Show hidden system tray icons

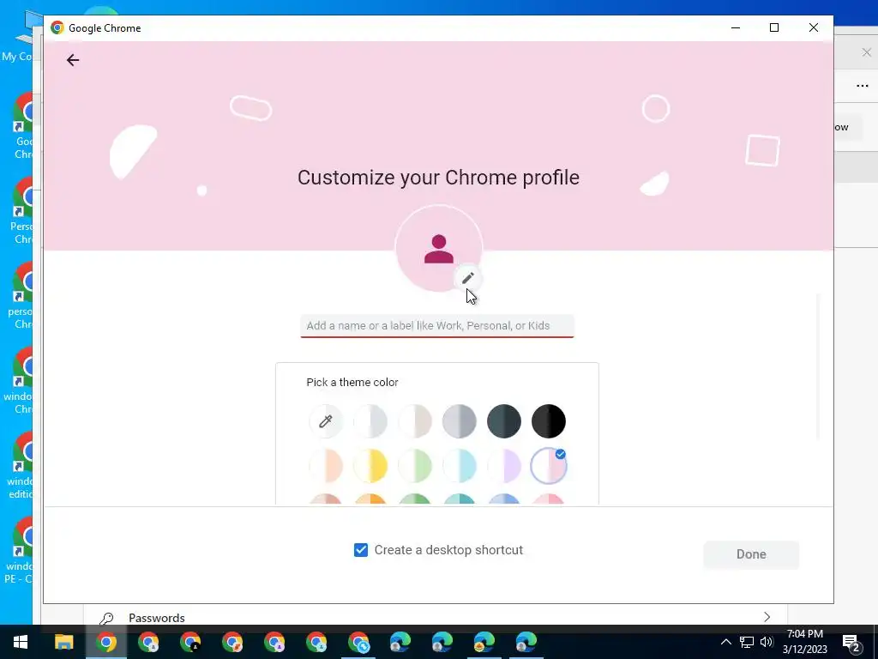coord(725,642)
